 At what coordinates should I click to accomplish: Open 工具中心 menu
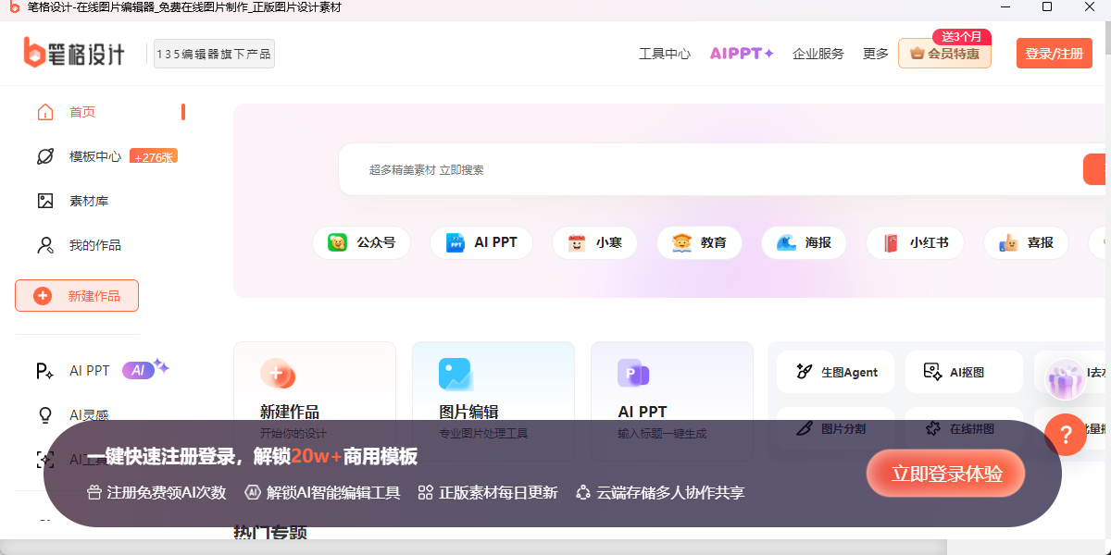click(665, 54)
